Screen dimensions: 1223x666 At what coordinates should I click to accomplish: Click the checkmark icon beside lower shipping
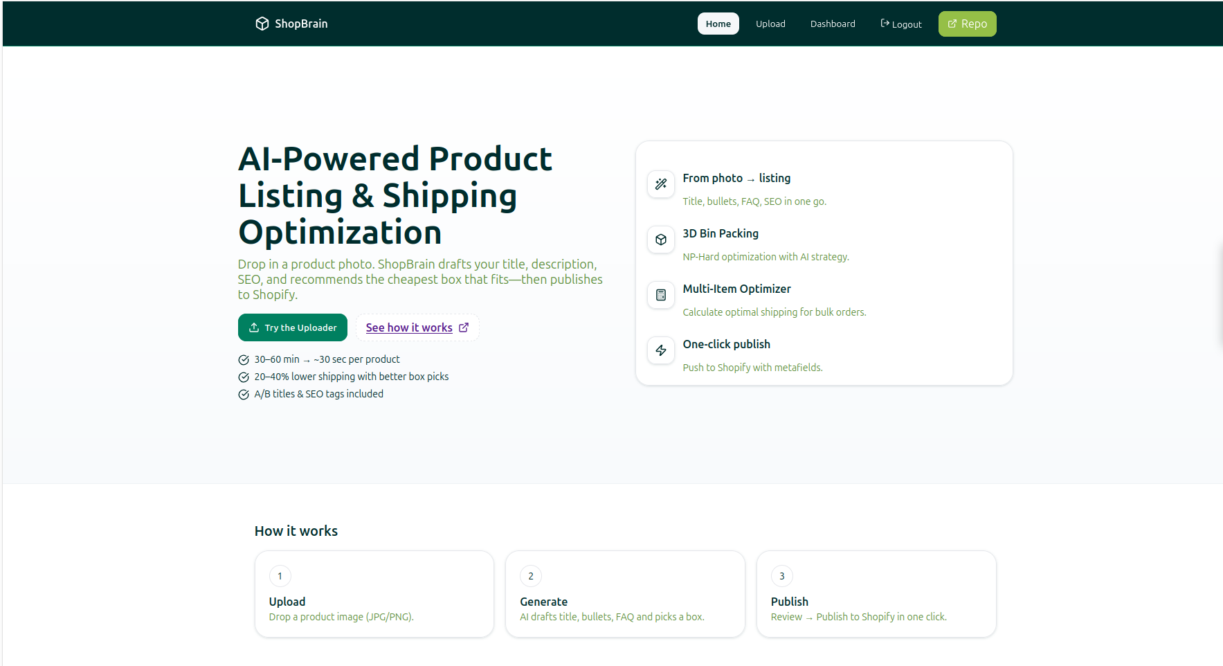244,377
